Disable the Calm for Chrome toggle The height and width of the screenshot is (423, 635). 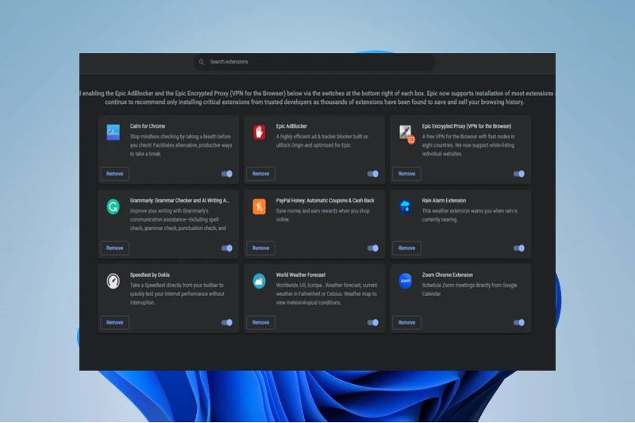(x=227, y=174)
